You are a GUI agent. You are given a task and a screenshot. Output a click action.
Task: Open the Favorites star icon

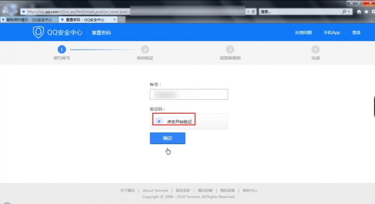[x=366, y=12]
